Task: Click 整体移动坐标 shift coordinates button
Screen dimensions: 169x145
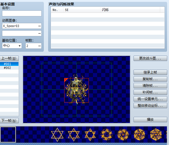Action: pyautogui.click(x=150, y=106)
